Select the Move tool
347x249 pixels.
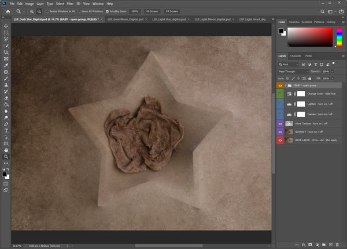coord(6,26)
